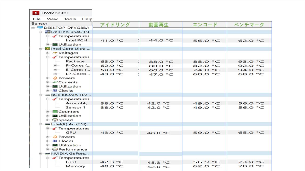Click the Intel PCH value 44.0 °C
Screen dimensions: 305x171
point(161,41)
